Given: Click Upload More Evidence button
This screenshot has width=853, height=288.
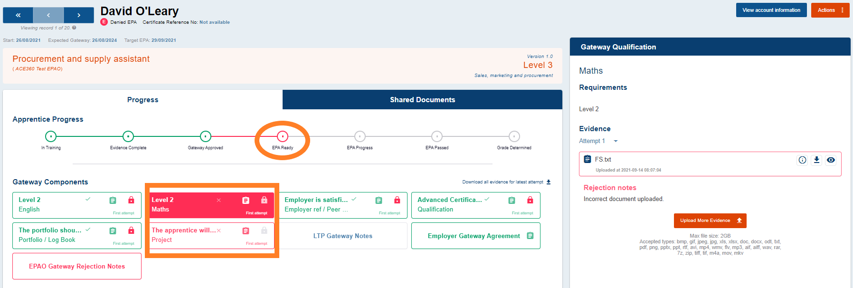Looking at the screenshot, I should tap(710, 221).
